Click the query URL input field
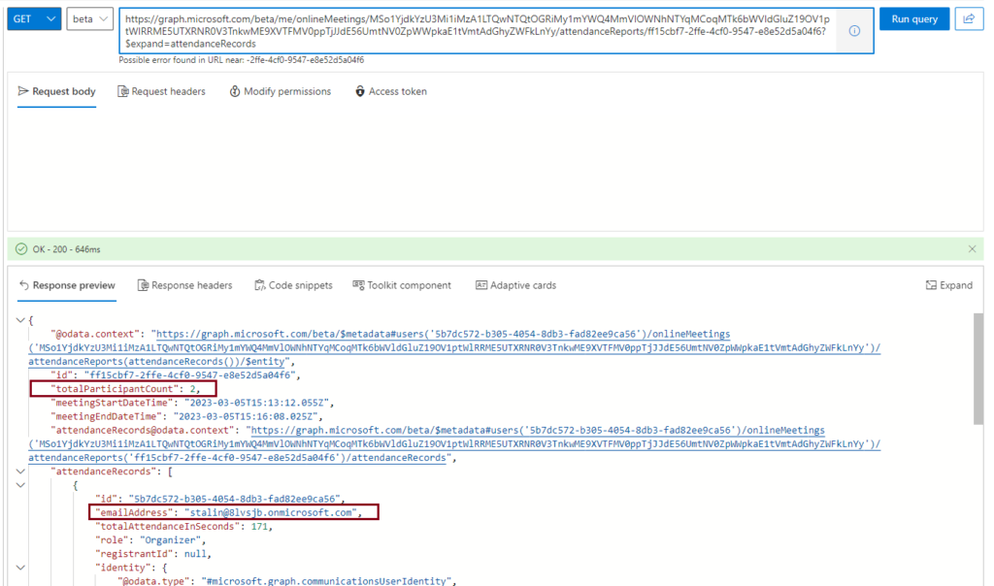The image size is (994, 586). (476, 31)
